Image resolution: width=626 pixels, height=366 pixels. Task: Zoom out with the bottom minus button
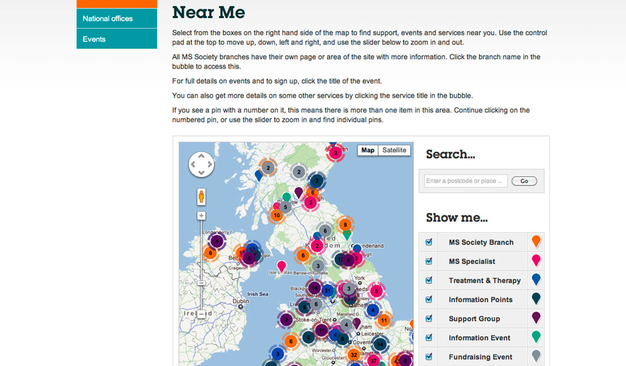pos(201,314)
